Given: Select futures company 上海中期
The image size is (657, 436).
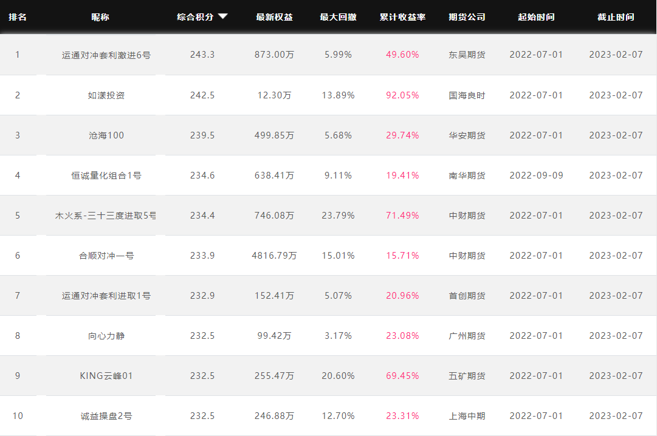Looking at the screenshot, I should pos(467,416).
